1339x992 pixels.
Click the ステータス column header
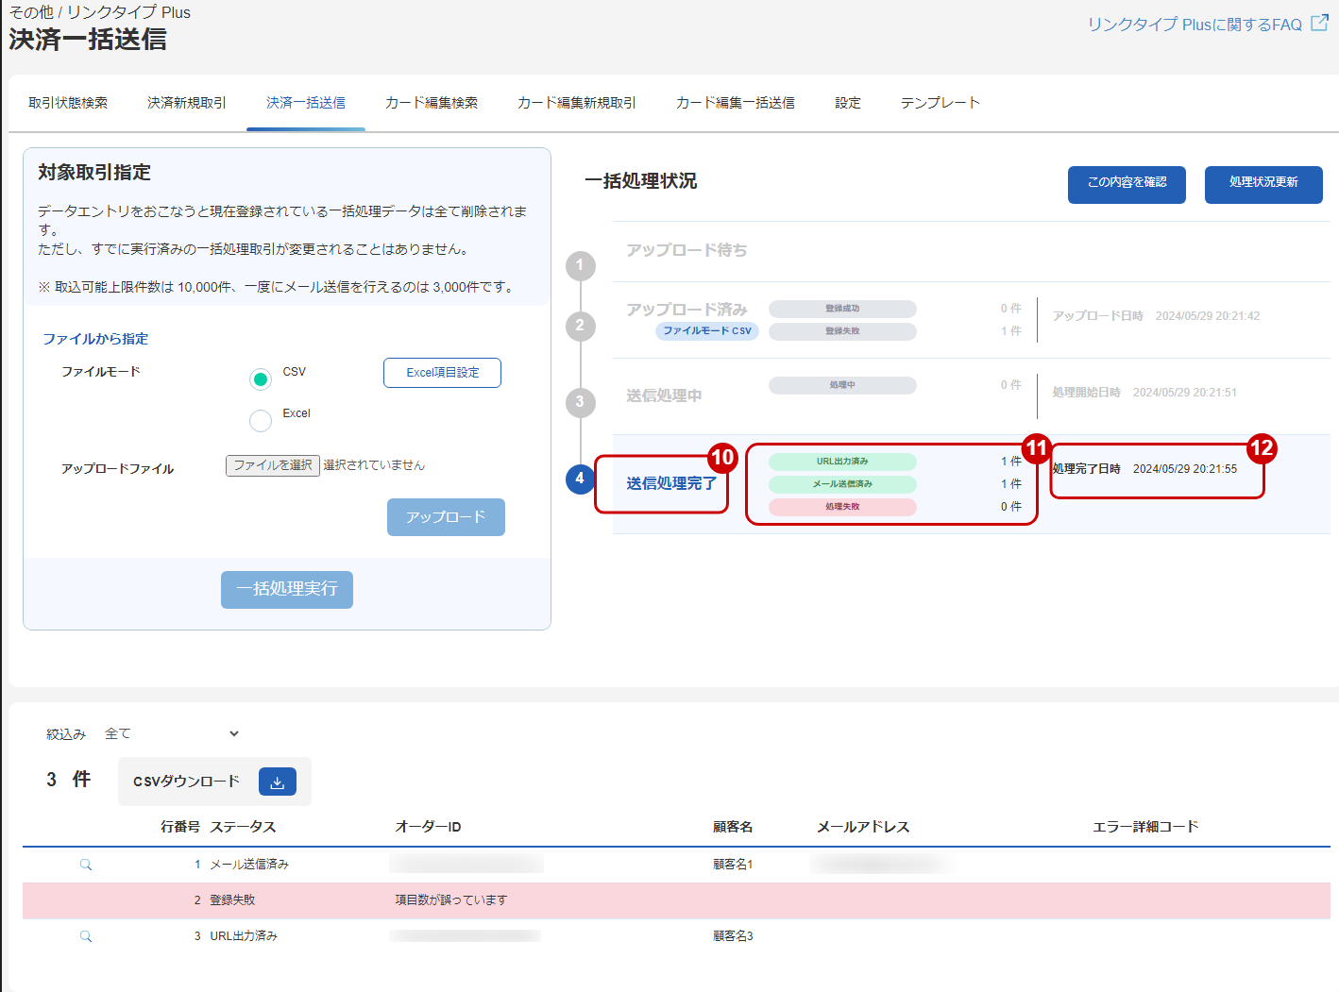pos(243,827)
